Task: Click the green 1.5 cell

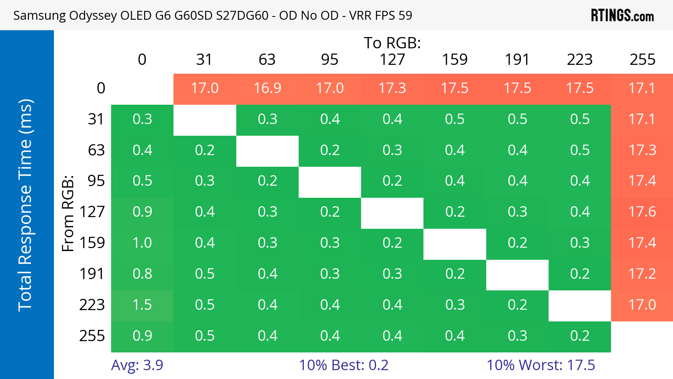Action: tap(142, 305)
